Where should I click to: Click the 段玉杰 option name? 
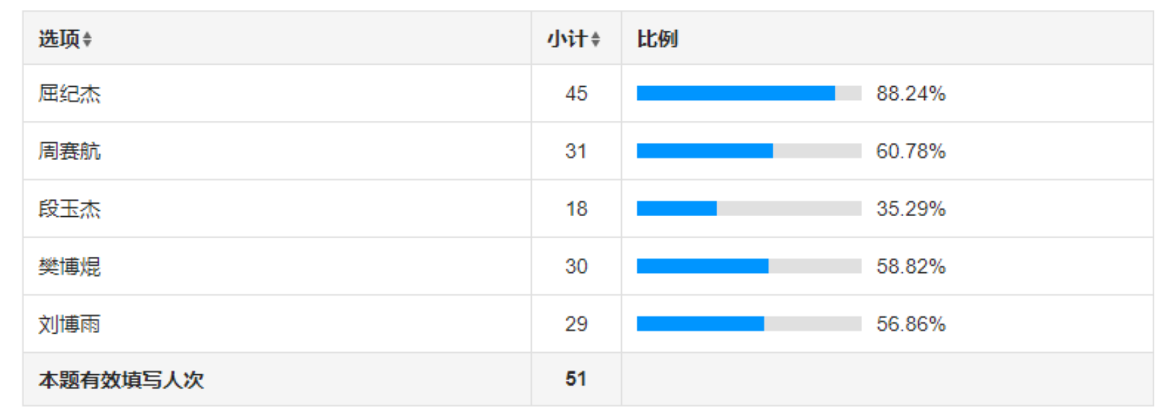(x=69, y=209)
